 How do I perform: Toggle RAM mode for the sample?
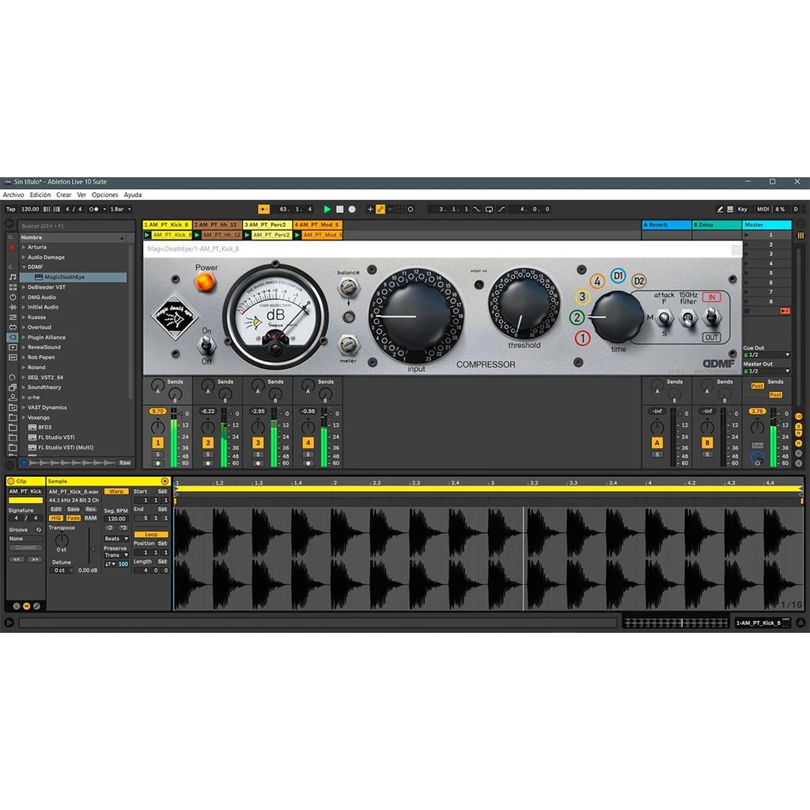[x=91, y=517]
